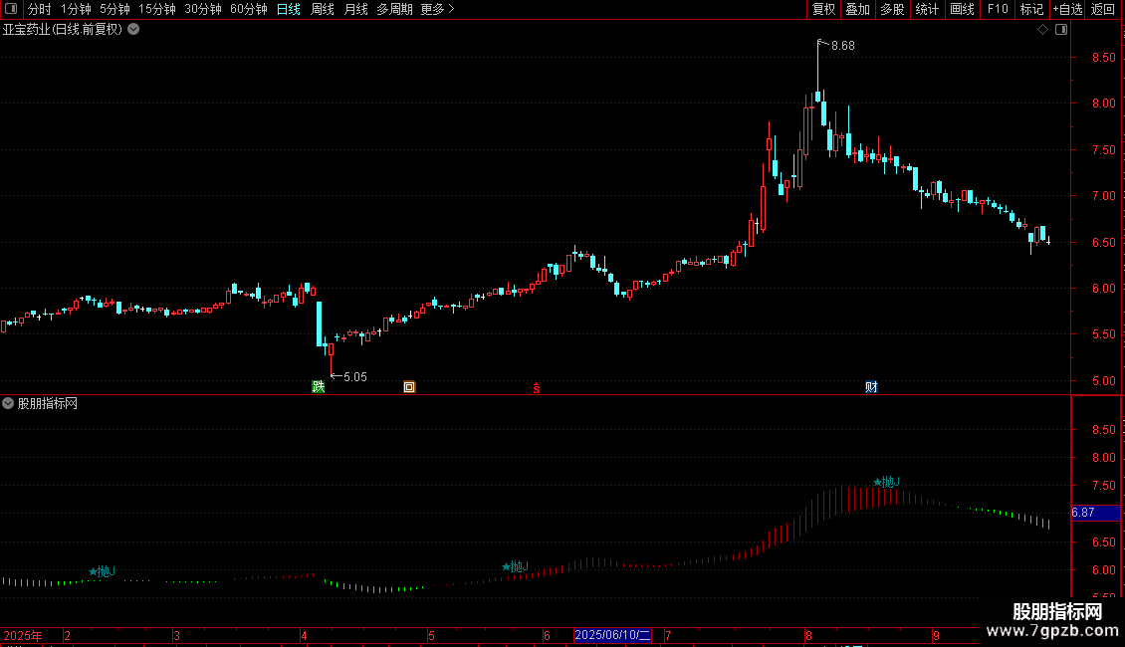
Task: Click month 9 on the time axis
Action: point(936,635)
